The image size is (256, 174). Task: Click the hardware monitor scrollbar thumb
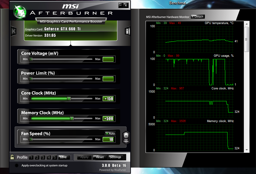click(x=246, y=39)
